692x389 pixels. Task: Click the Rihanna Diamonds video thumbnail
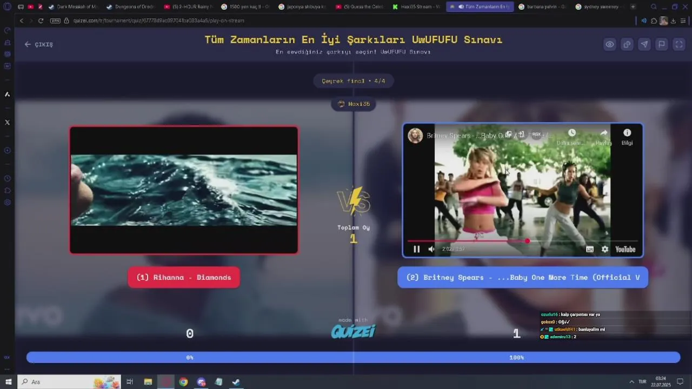tap(184, 190)
